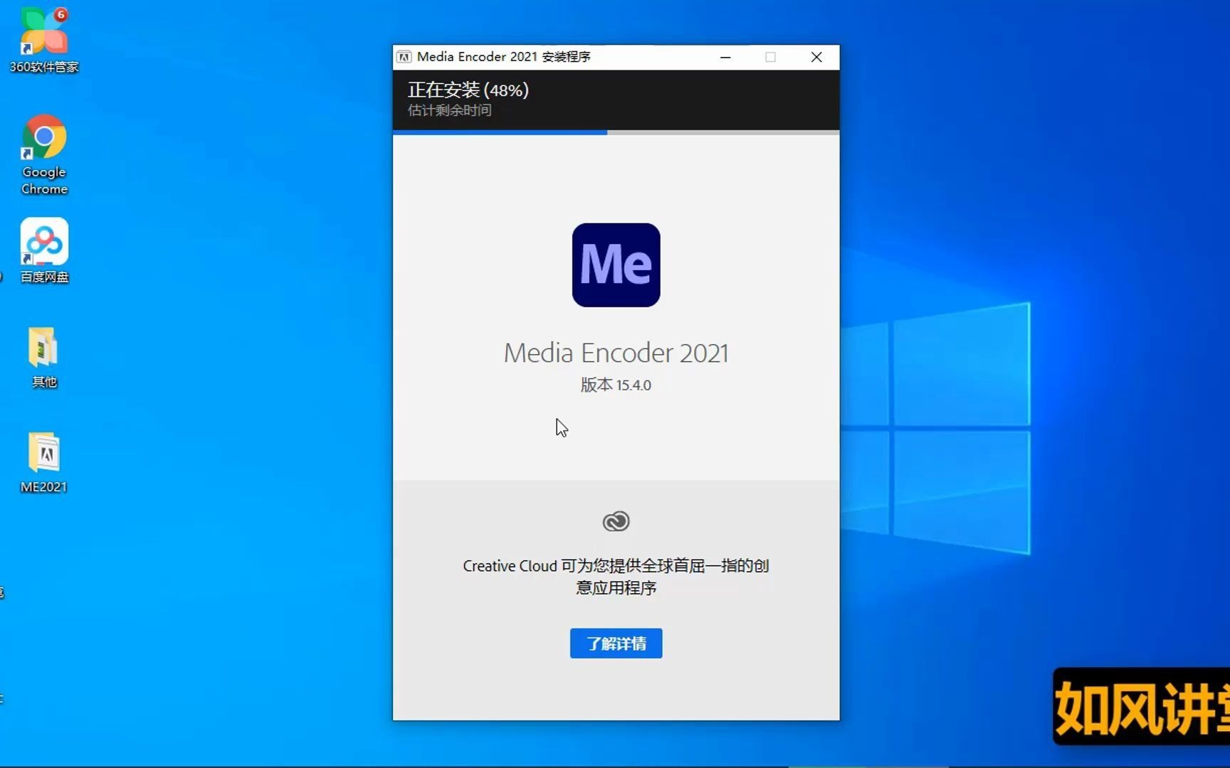Minimize the Media Encoder installer window
Image resolution: width=1230 pixels, height=768 pixels.
point(725,57)
